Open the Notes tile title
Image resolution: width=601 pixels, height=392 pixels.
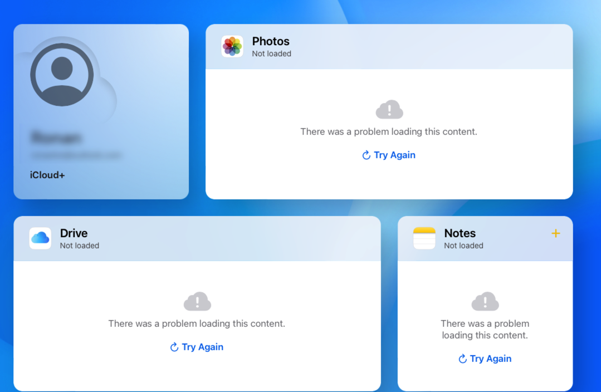460,233
